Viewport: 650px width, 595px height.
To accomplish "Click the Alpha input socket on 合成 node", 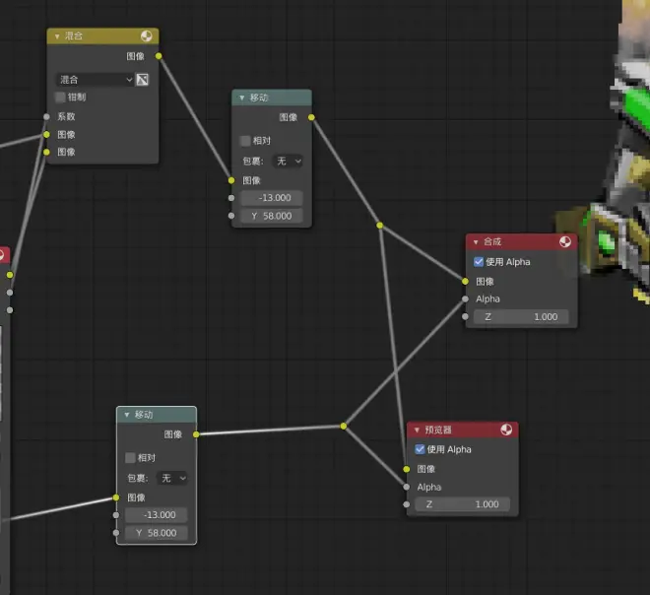I will tap(465, 298).
